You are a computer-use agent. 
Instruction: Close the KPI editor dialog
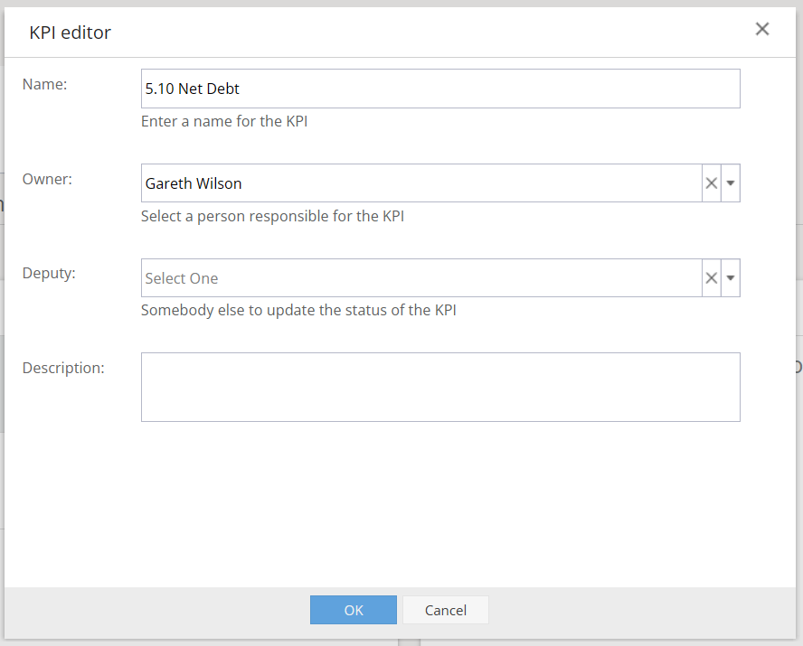point(762,29)
